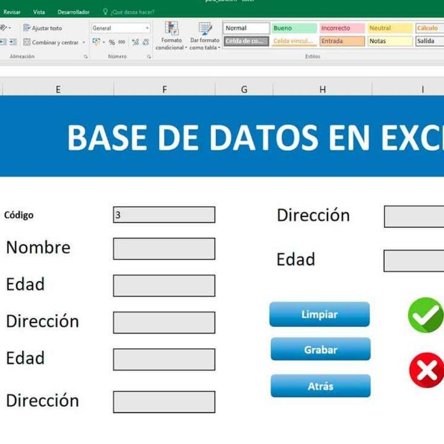444x444 pixels.
Task: Apply the Salida cell style
Action: 430,41
